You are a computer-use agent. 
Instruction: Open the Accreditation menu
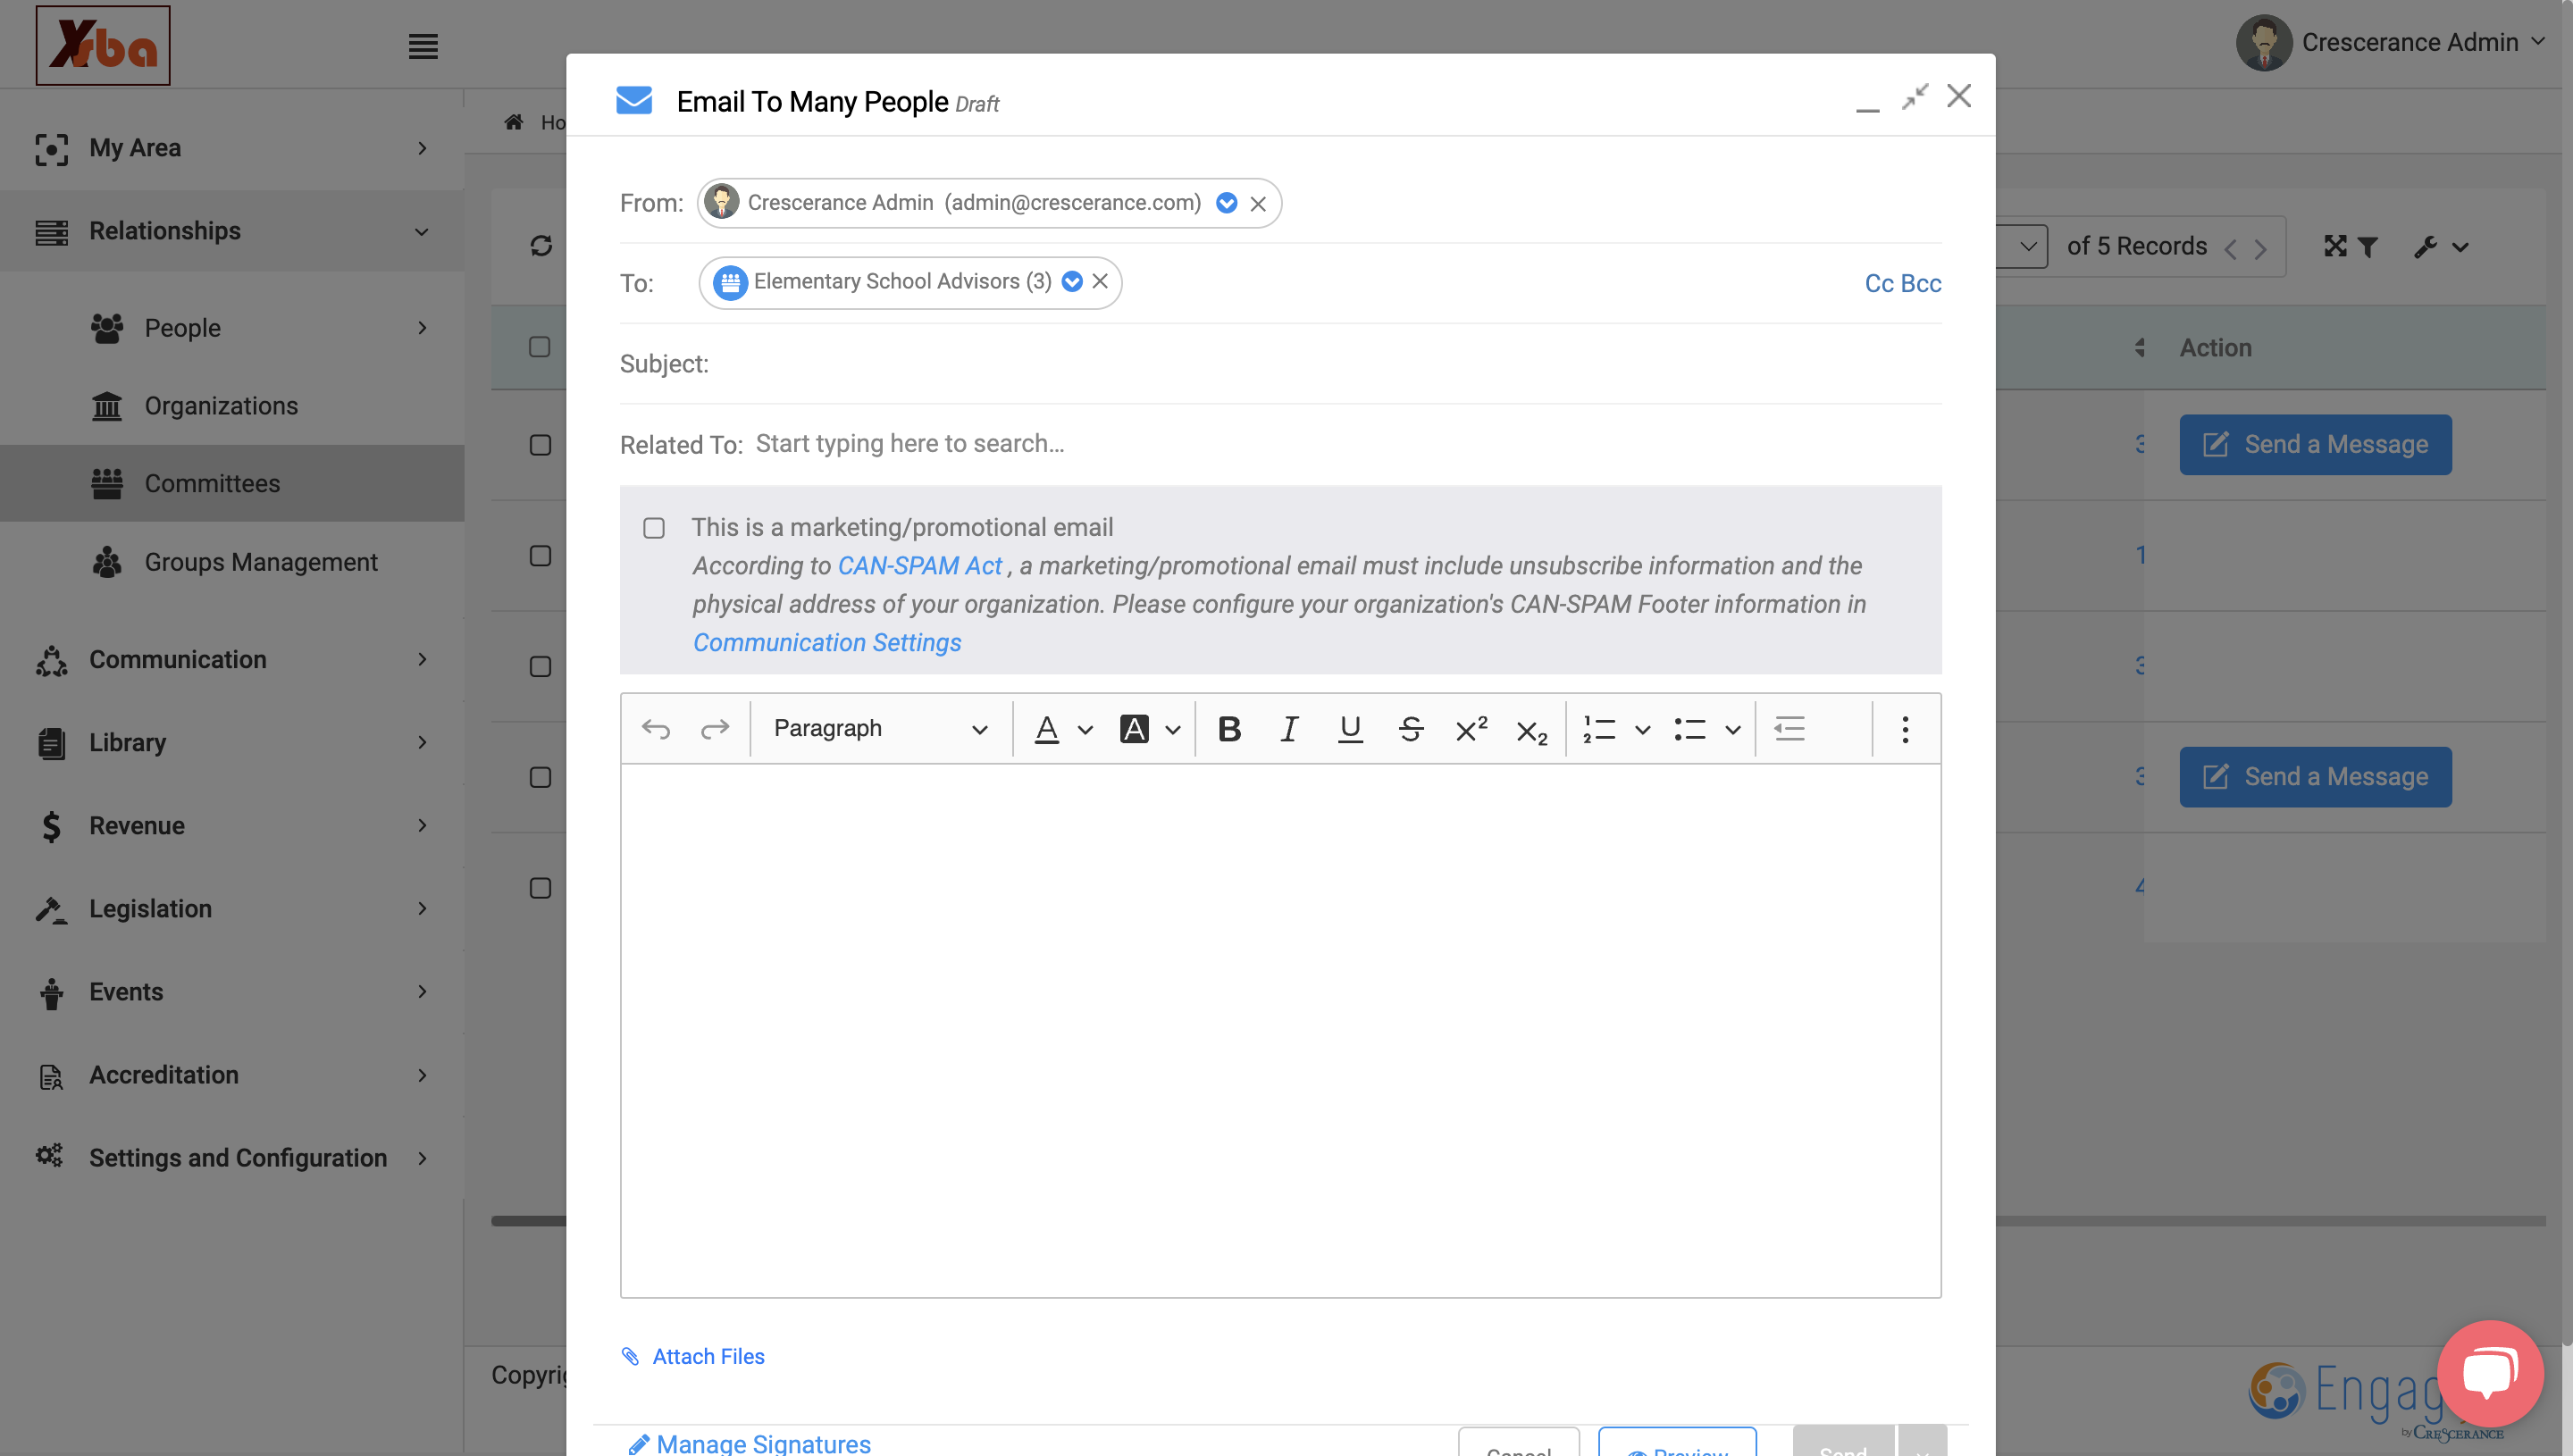[232, 1074]
